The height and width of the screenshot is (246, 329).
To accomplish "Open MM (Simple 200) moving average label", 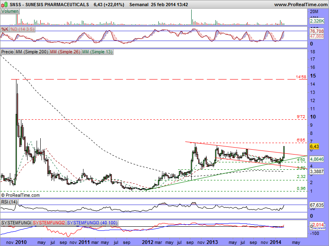I will 32,52.
